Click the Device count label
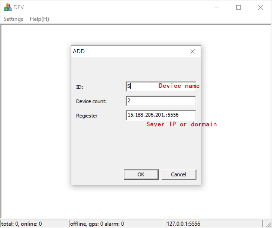 [x=91, y=101]
